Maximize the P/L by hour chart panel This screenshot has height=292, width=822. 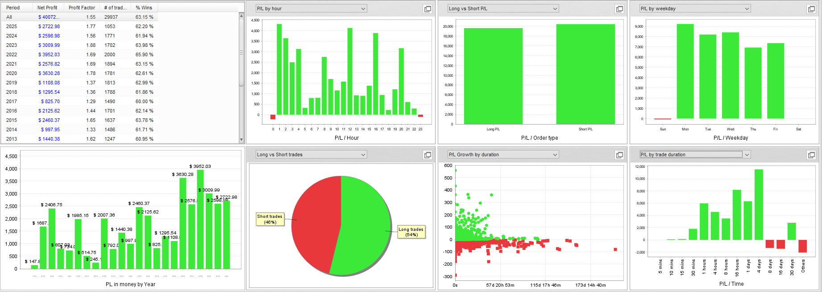pos(428,9)
